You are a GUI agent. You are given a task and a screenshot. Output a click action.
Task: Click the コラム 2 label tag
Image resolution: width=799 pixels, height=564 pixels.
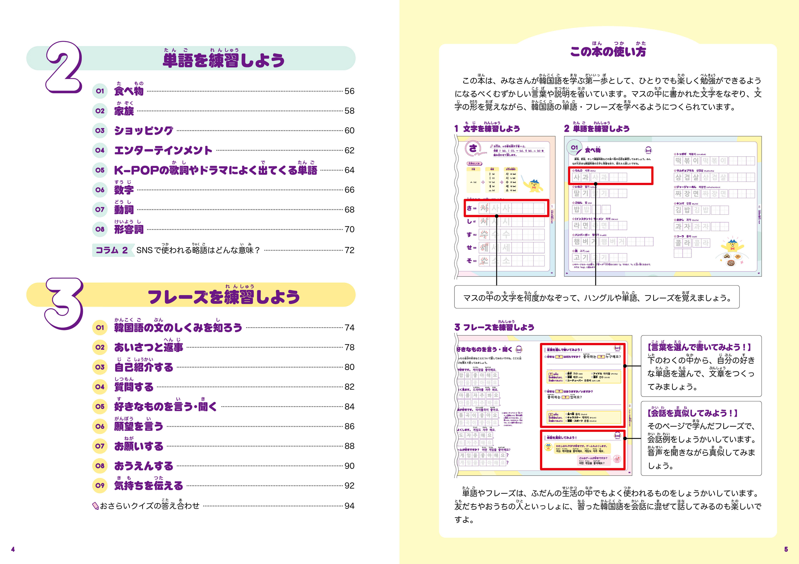[113, 250]
